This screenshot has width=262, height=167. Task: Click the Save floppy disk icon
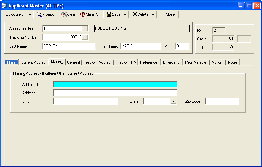point(109,14)
